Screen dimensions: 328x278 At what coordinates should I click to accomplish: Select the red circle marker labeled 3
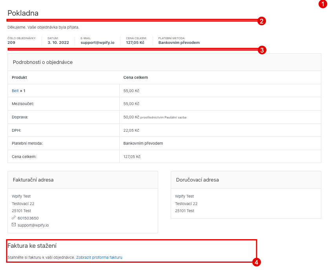tap(262, 50)
